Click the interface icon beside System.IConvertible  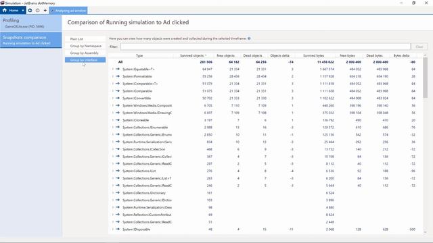(x=118, y=98)
